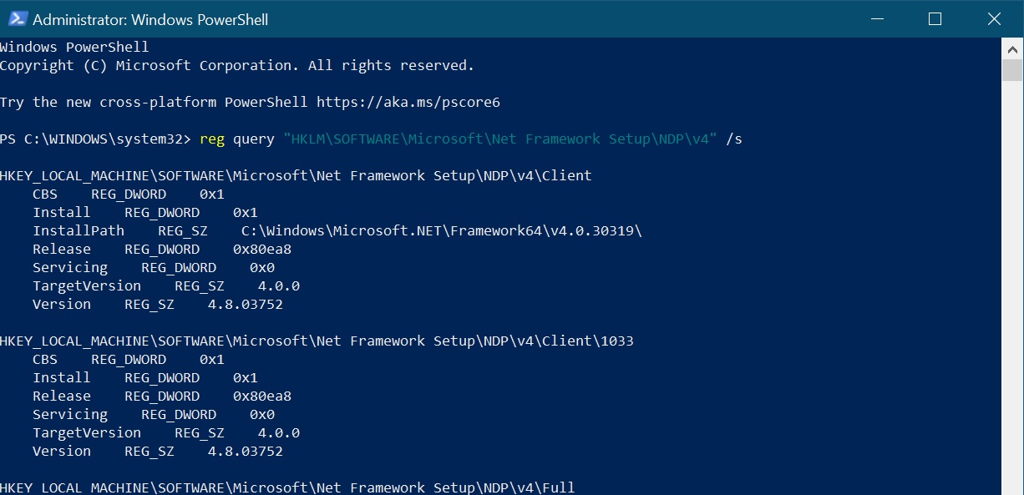Maximize the PowerShell window
Screen dimensions: 1024x495
pyautogui.click(x=935, y=18)
